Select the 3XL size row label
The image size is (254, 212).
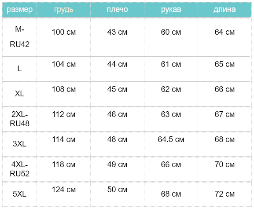[20, 144]
